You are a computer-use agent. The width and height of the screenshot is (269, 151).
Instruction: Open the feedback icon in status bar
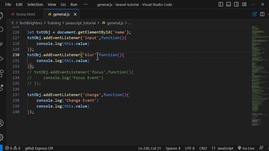tap(261, 148)
